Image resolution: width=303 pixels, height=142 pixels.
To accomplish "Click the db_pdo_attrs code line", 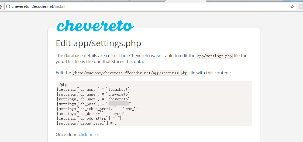I will point(90,118).
